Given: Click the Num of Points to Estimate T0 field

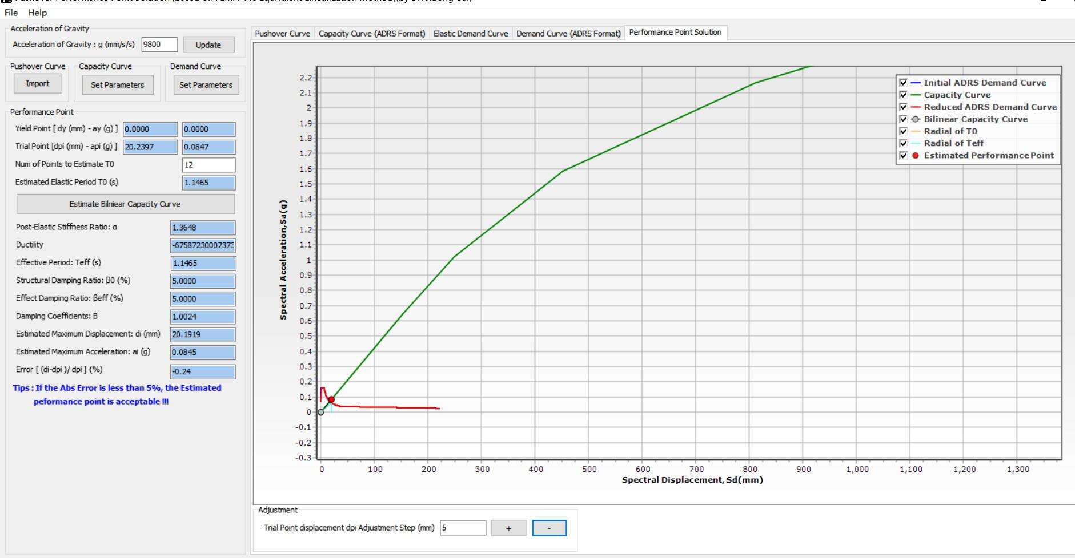Looking at the screenshot, I should (x=208, y=165).
